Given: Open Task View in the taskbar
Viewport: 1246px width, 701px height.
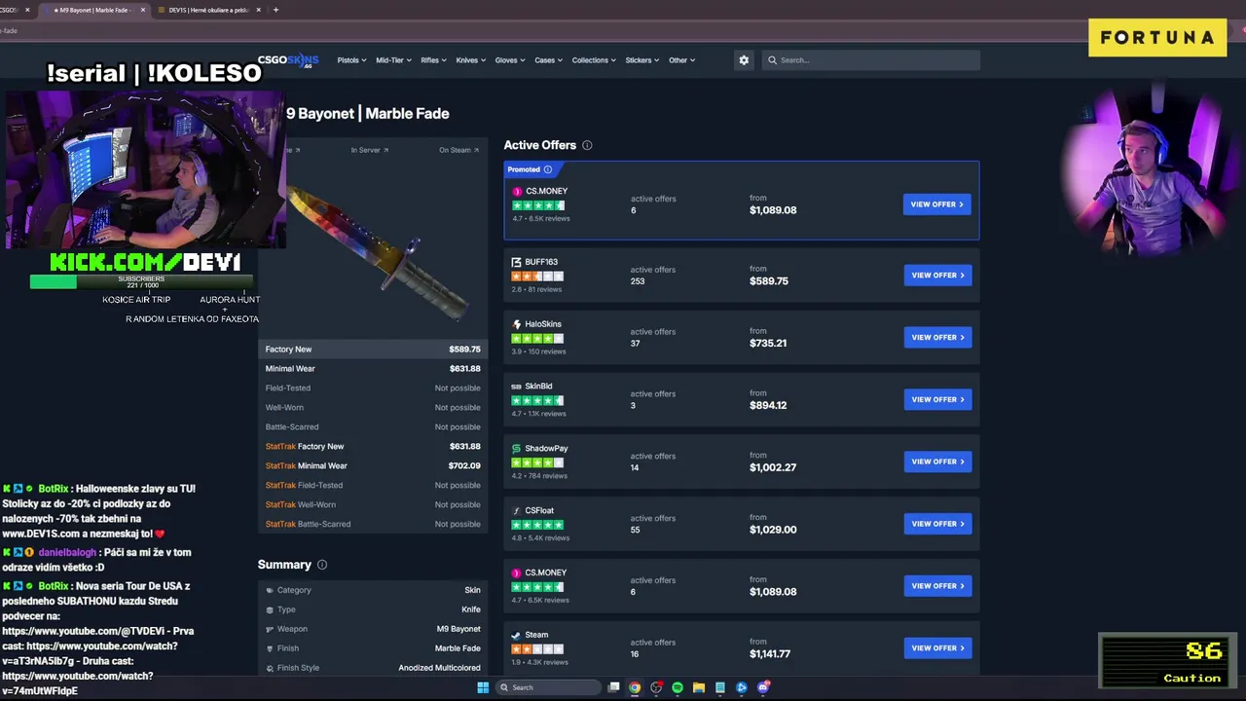Looking at the screenshot, I should 613,687.
